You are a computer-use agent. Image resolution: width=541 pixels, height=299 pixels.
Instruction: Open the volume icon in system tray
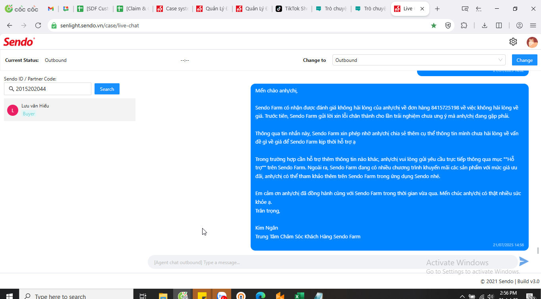pos(491,296)
